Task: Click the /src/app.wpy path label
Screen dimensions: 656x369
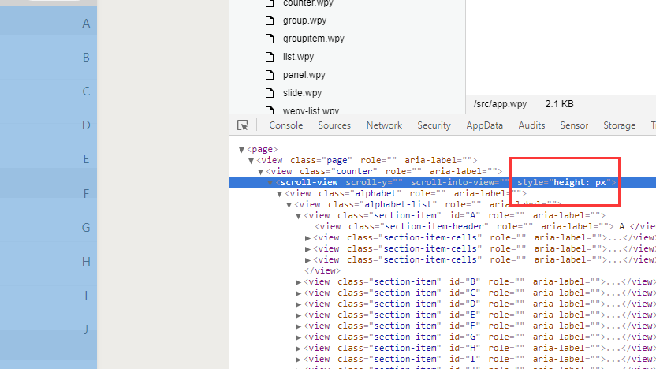Action: [500, 104]
